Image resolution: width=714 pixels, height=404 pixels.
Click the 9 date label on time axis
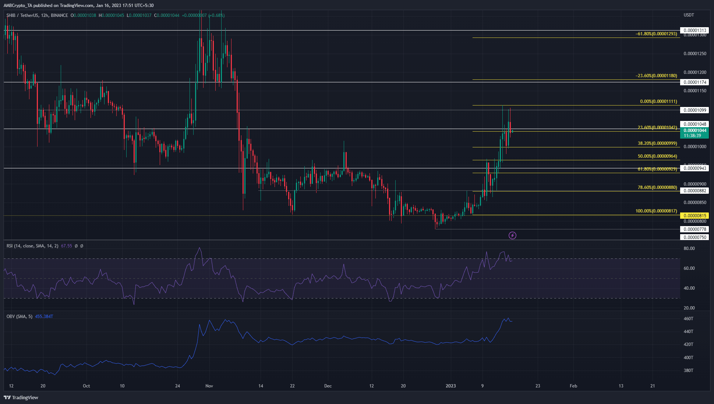click(x=482, y=386)
